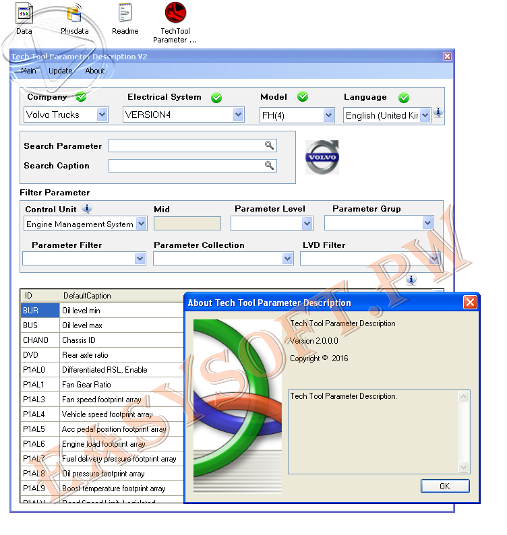Click the Mid input field
The image size is (507, 535).
[187, 224]
